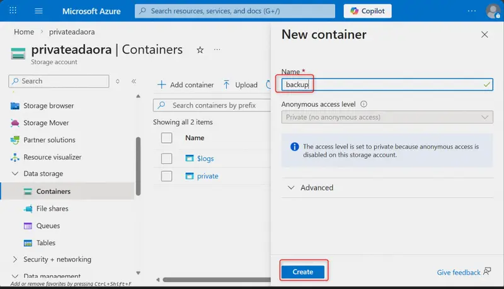Click the Resource visualizer icon
The height and width of the screenshot is (289, 504).
coord(14,157)
